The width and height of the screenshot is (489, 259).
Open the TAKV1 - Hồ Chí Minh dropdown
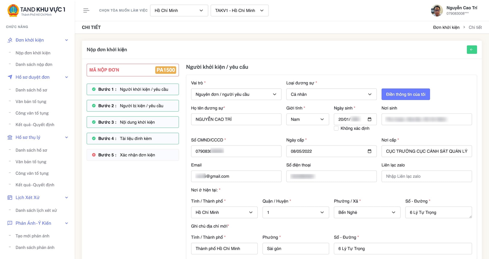tap(239, 10)
